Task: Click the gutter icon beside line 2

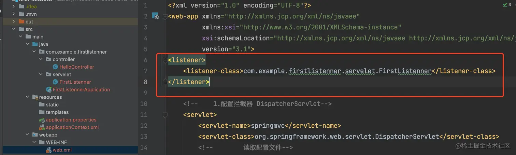Action: pos(155,16)
